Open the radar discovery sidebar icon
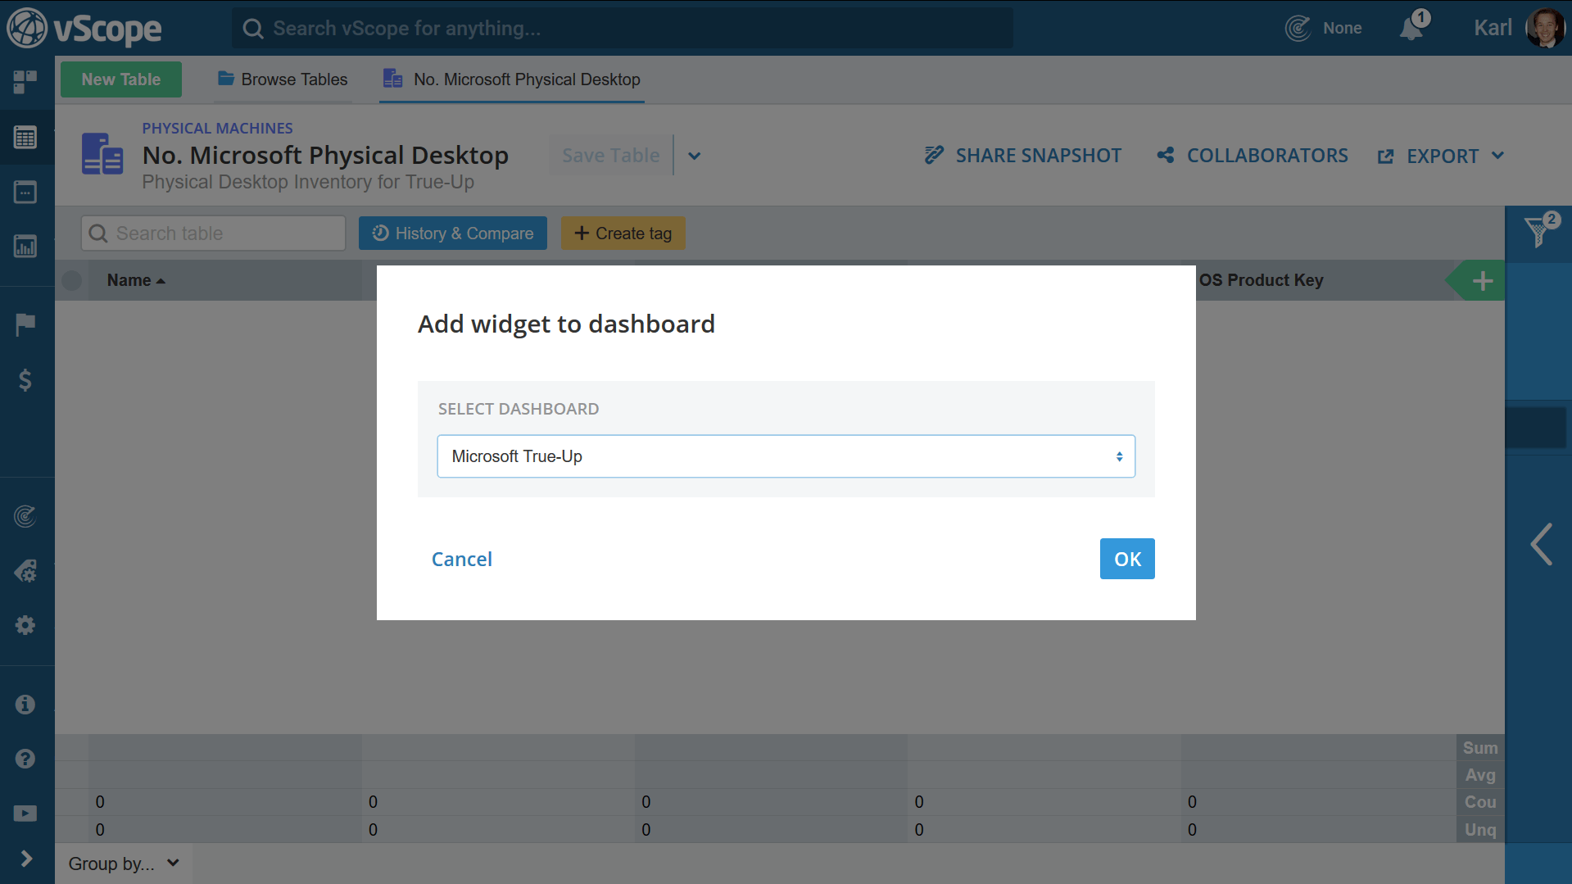Image resolution: width=1572 pixels, height=884 pixels. coord(25,516)
